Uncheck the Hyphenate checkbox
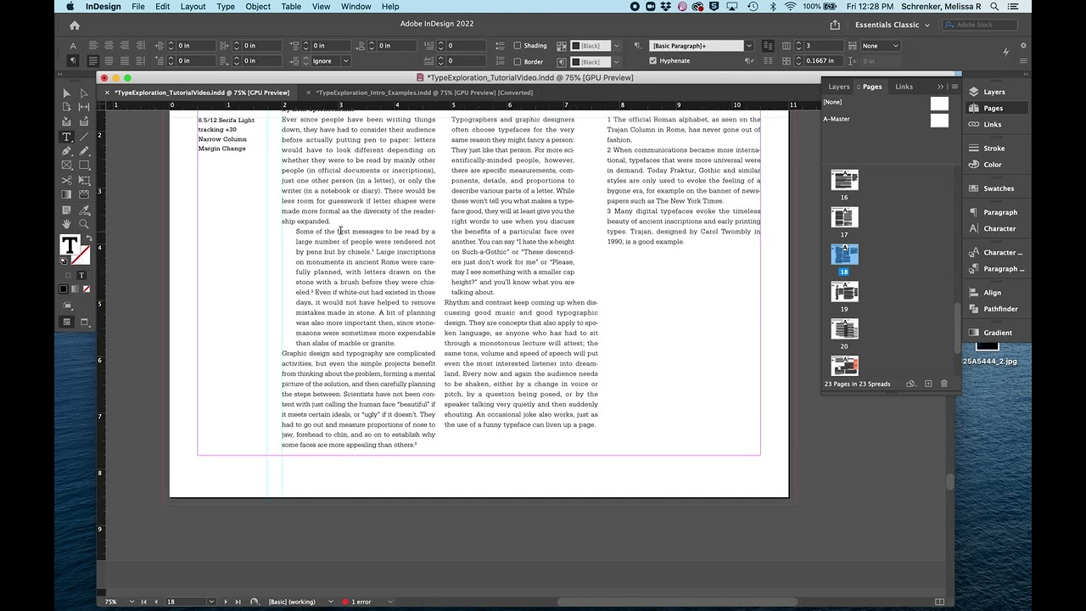This screenshot has width=1086, height=611. point(652,61)
